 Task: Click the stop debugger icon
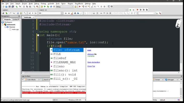[x=104, y=7]
